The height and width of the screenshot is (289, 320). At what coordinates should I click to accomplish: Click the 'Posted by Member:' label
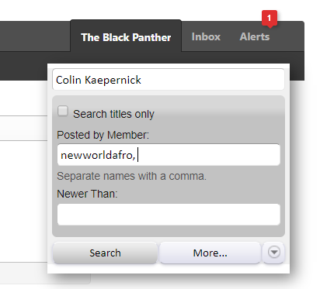[103, 135]
